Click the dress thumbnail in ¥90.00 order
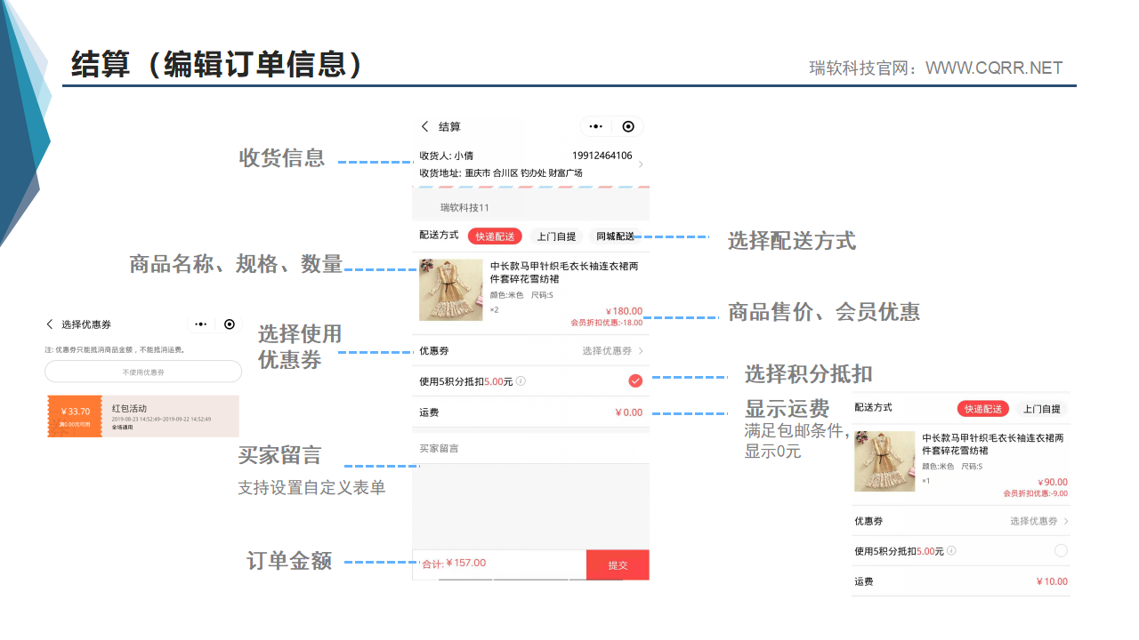 tap(885, 461)
